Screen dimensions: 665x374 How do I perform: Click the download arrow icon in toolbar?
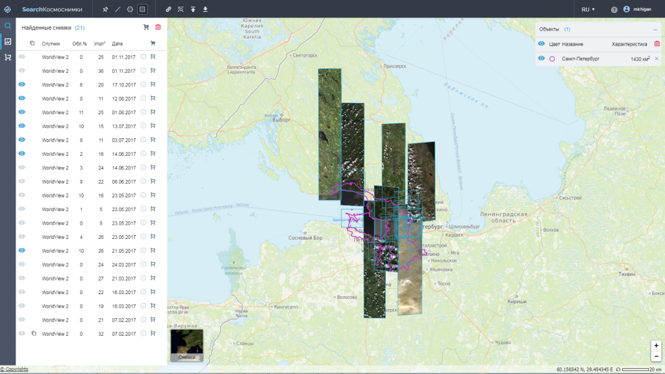(x=205, y=10)
